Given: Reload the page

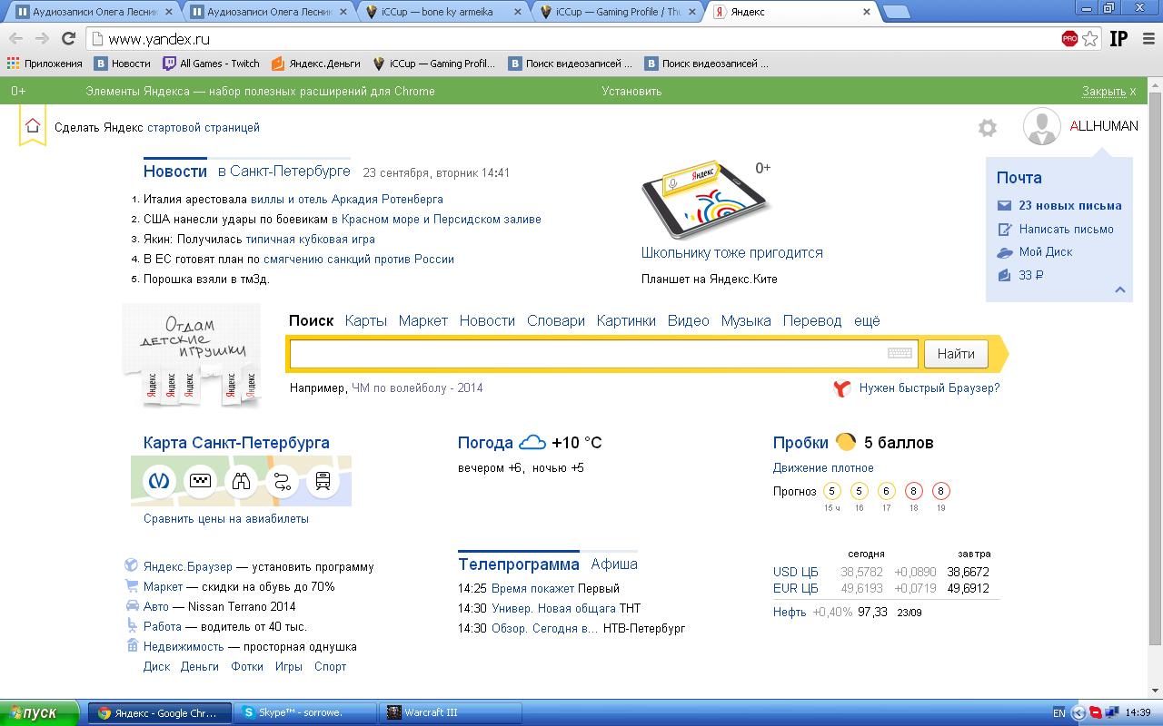Looking at the screenshot, I should pyautogui.click(x=68, y=38).
